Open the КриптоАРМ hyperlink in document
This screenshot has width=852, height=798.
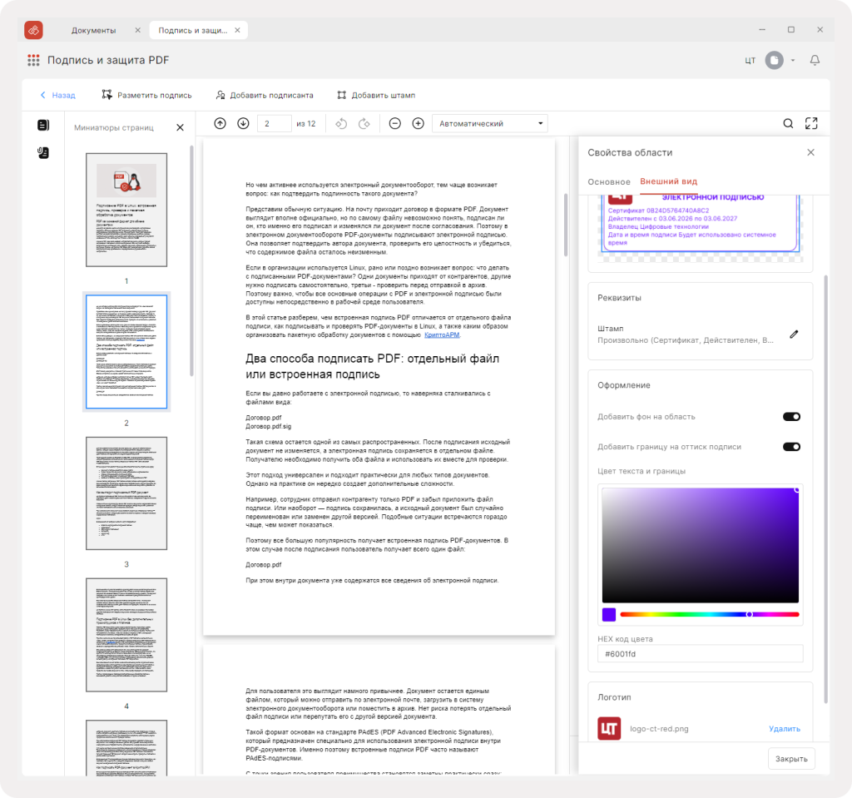(442, 335)
